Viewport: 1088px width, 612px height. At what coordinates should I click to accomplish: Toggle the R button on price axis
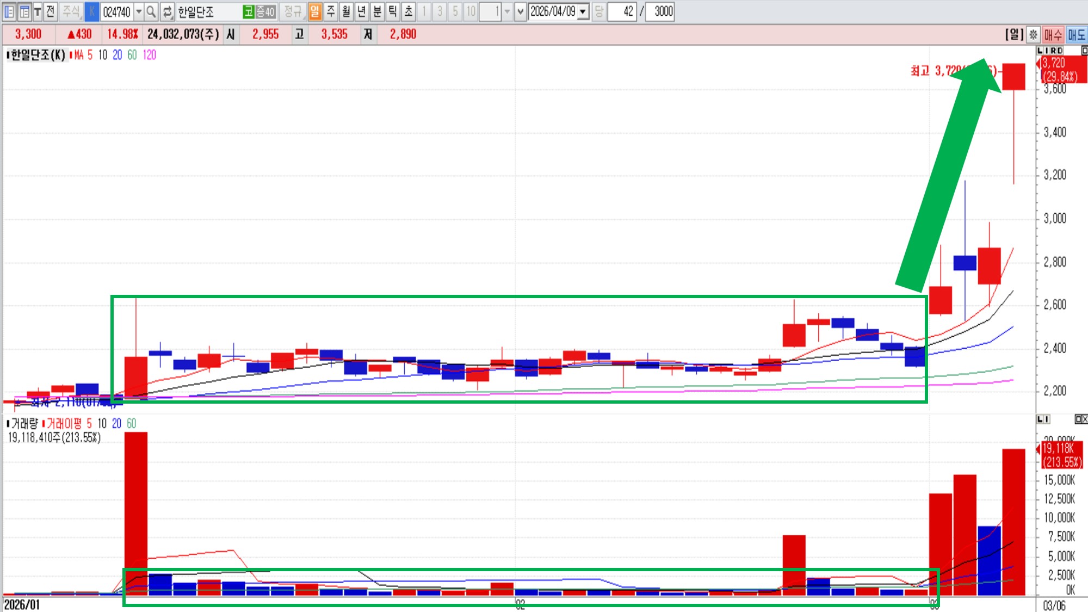click(1053, 51)
